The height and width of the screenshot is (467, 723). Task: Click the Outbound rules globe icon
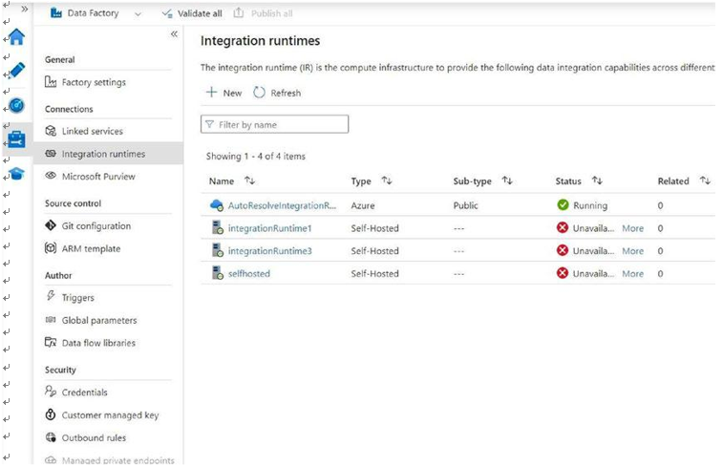51,437
